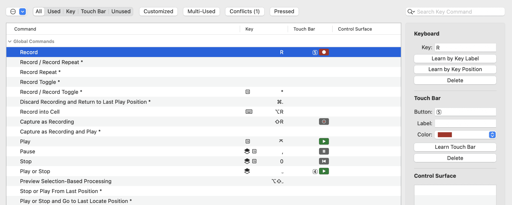Click keyboard icon in Record into Cell row
The height and width of the screenshot is (205, 512).
tap(249, 112)
